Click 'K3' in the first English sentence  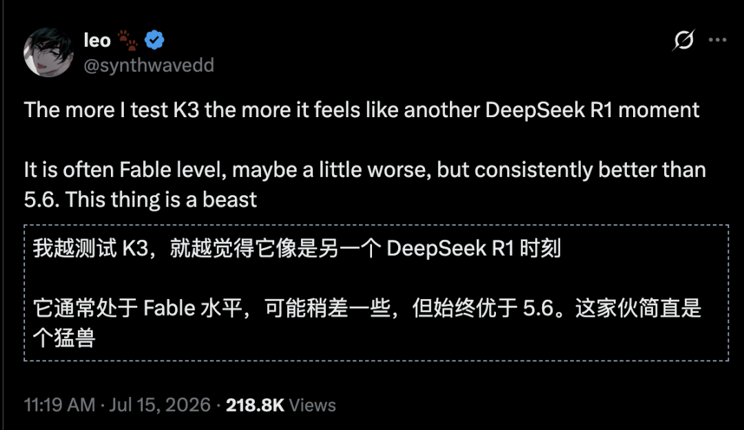pos(186,110)
